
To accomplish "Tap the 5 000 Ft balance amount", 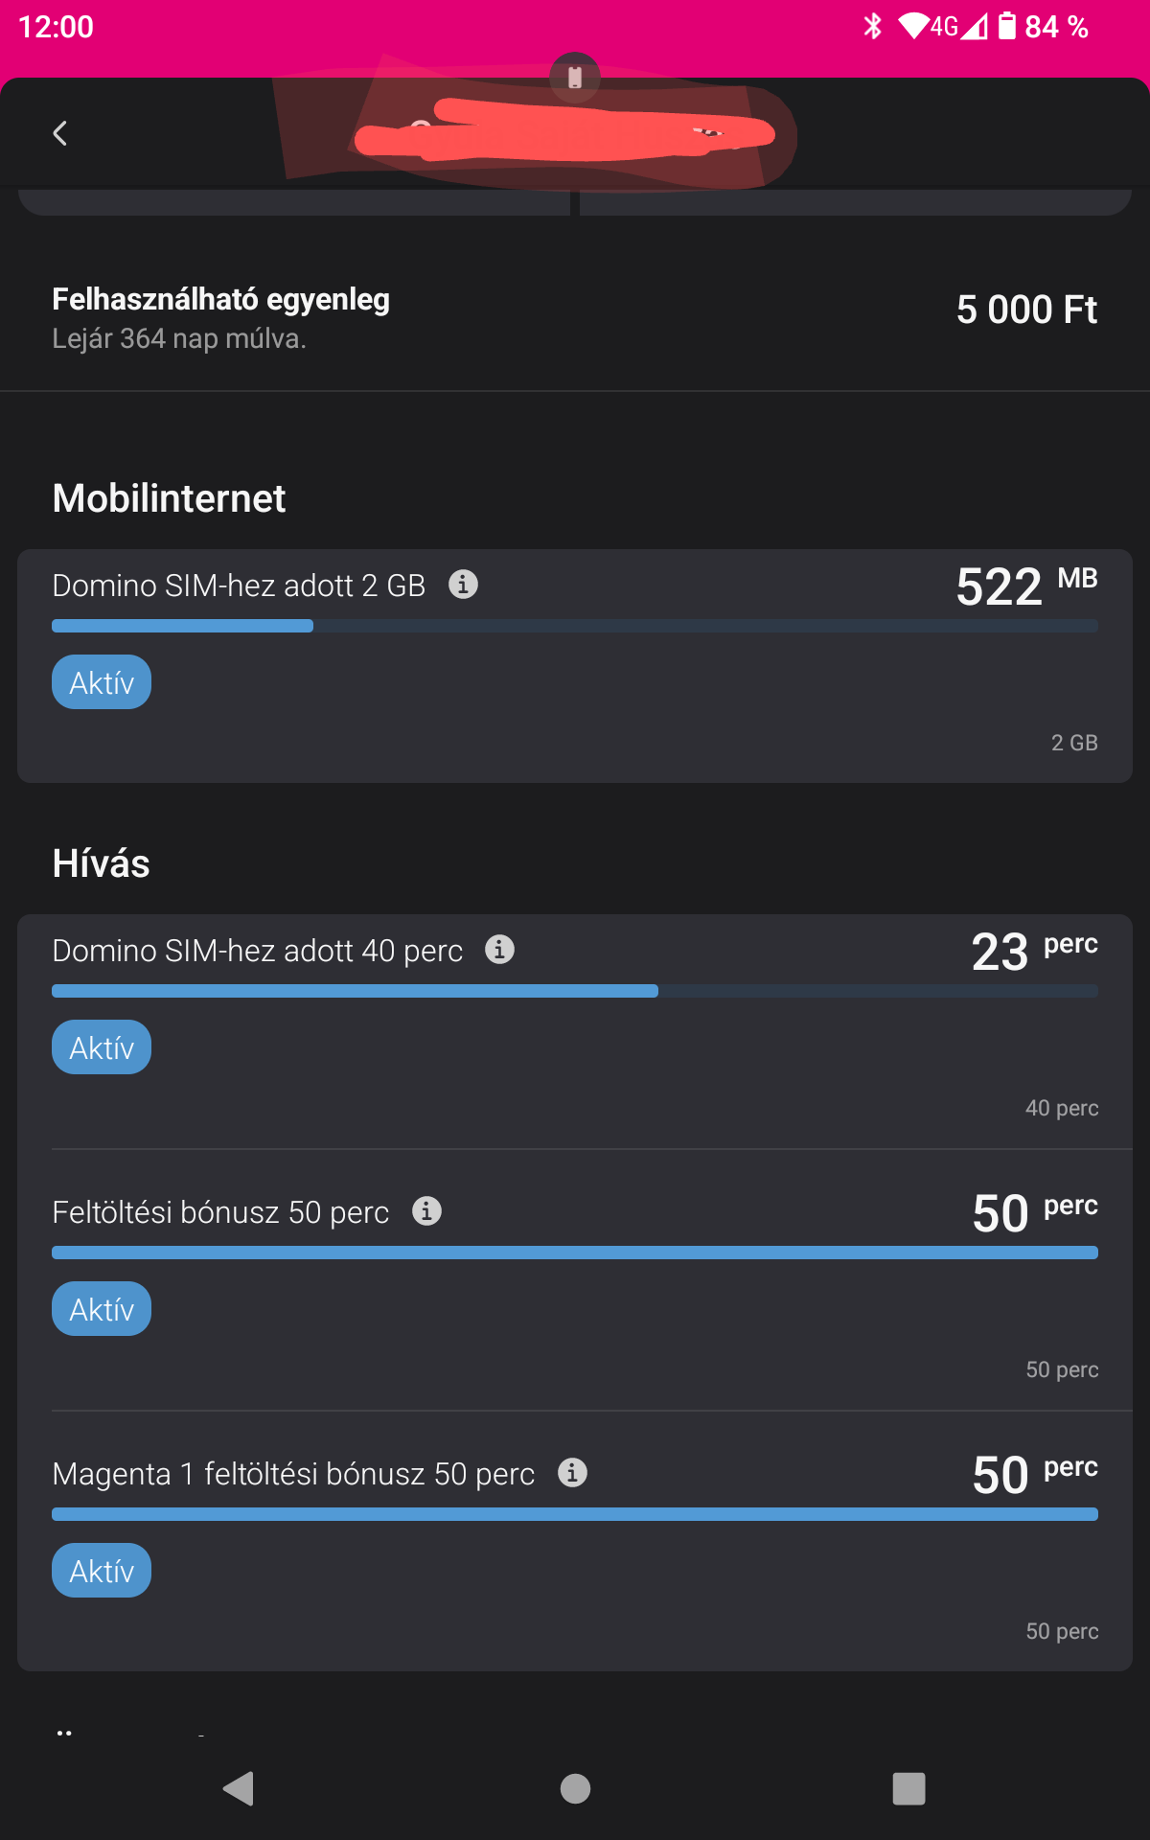I will [x=1026, y=310].
